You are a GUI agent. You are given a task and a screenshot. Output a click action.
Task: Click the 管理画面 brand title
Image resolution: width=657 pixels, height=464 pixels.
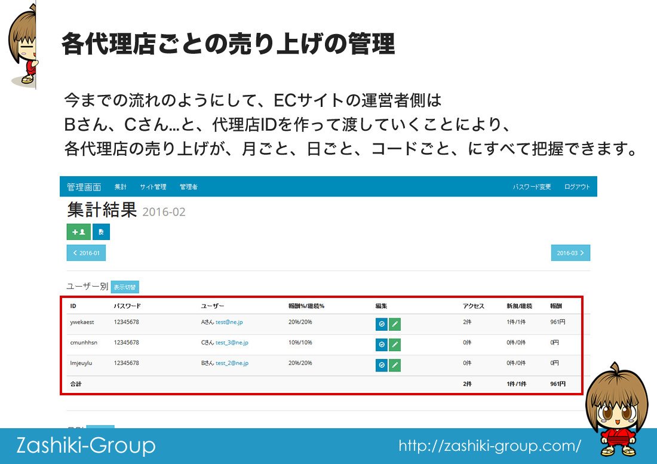pyautogui.click(x=84, y=187)
